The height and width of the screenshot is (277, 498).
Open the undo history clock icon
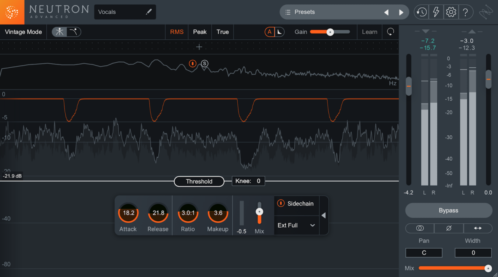pyautogui.click(x=421, y=12)
